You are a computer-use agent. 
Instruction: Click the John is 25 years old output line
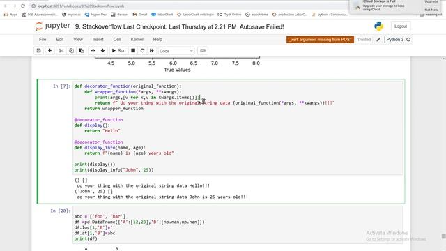[x=162, y=197]
